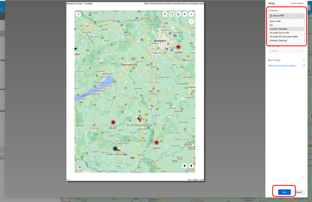Click red vehicle marker near Budapest

tap(178, 47)
